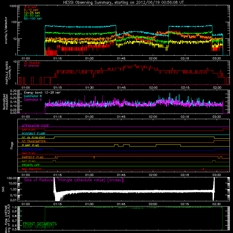
Task: Click '01:00' under the SAS panel
Action: click(26, 204)
